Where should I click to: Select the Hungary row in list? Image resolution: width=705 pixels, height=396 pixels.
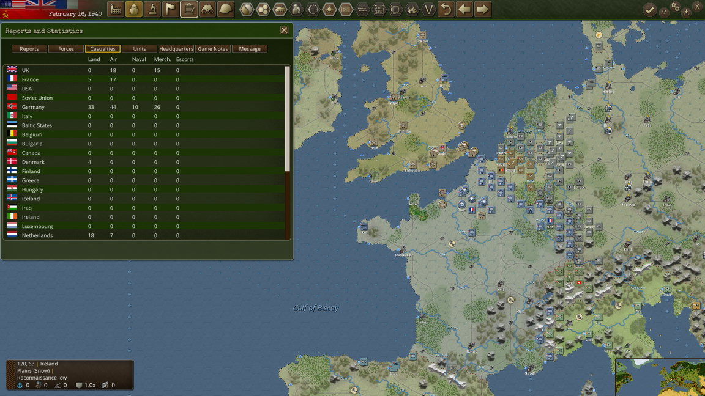[x=144, y=189]
